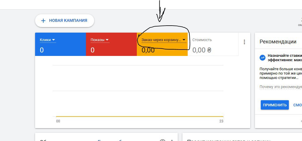
Task: Open the Клики metric dropdown
Action: click(48, 40)
